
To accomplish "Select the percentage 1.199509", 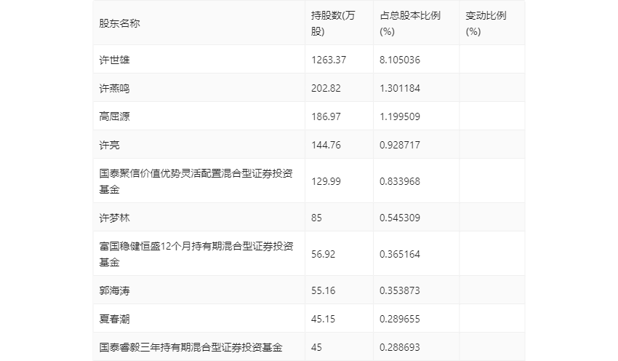I will tap(400, 116).
